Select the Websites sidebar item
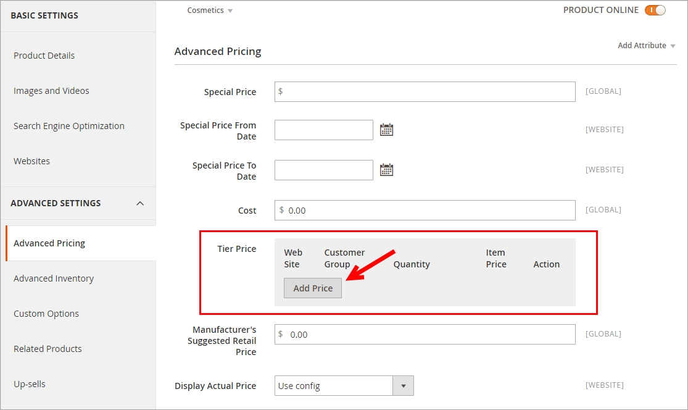This screenshot has height=410, width=688. (x=31, y=161)
